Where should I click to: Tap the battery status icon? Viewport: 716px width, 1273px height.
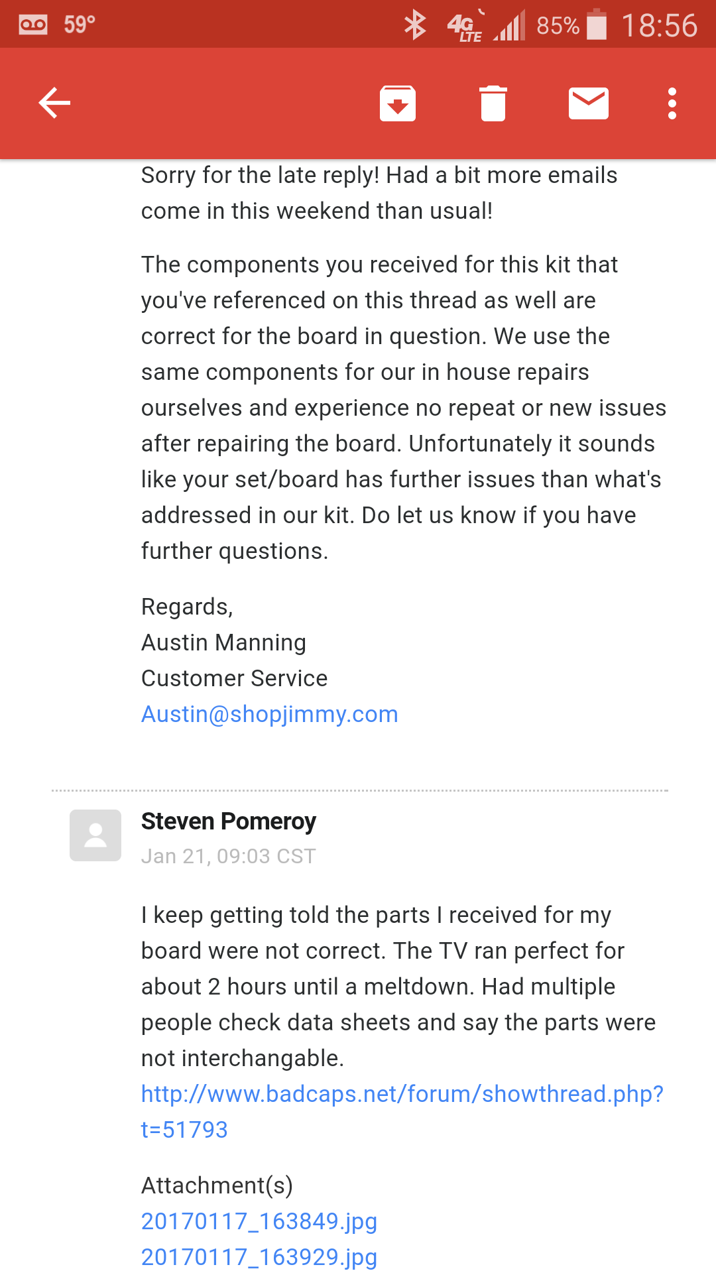coord(597,25)
